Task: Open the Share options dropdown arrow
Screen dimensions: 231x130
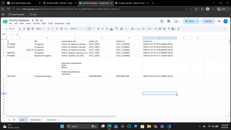Action: point(197,21)
